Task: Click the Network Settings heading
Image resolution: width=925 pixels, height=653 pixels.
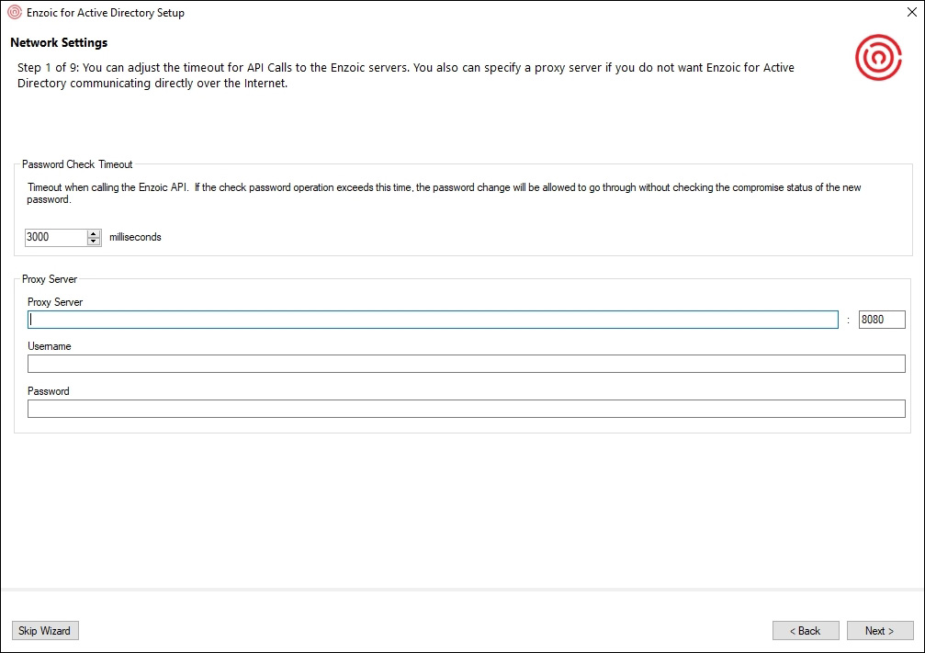Action: (x=59, y=43)
